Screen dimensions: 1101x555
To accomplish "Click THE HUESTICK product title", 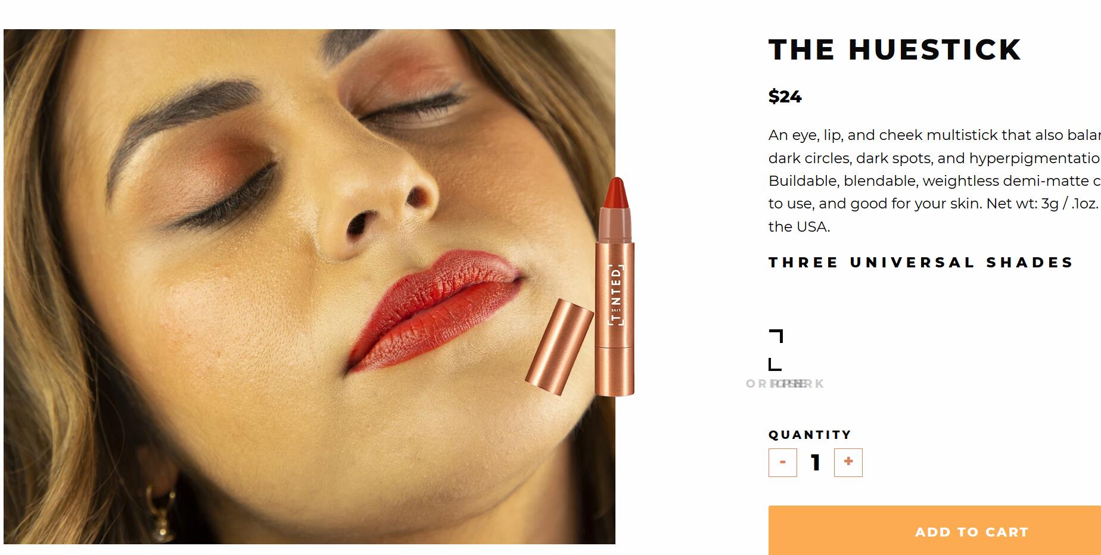I will (895, 49).
